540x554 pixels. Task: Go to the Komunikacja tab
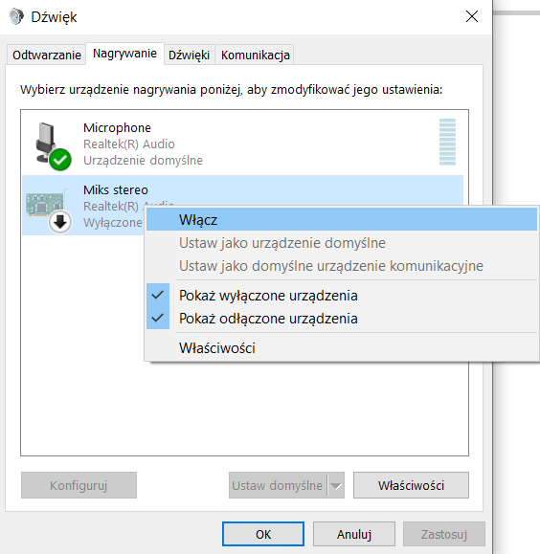pos(255,55)
